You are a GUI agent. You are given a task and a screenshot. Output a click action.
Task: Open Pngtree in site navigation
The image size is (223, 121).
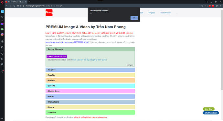[x=152, y=13]
